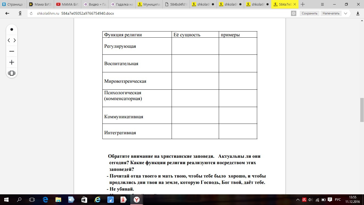This screenshot has width=364, height=205.
Task: Switch to the Муниципа tab
Action: tap(149, 4)
